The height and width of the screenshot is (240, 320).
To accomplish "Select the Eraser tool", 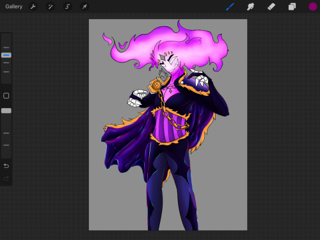I will [271, 6].
